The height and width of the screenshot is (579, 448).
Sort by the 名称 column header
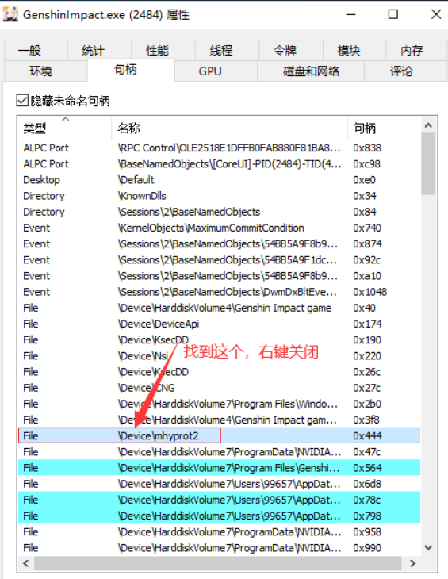click(229, 128)
